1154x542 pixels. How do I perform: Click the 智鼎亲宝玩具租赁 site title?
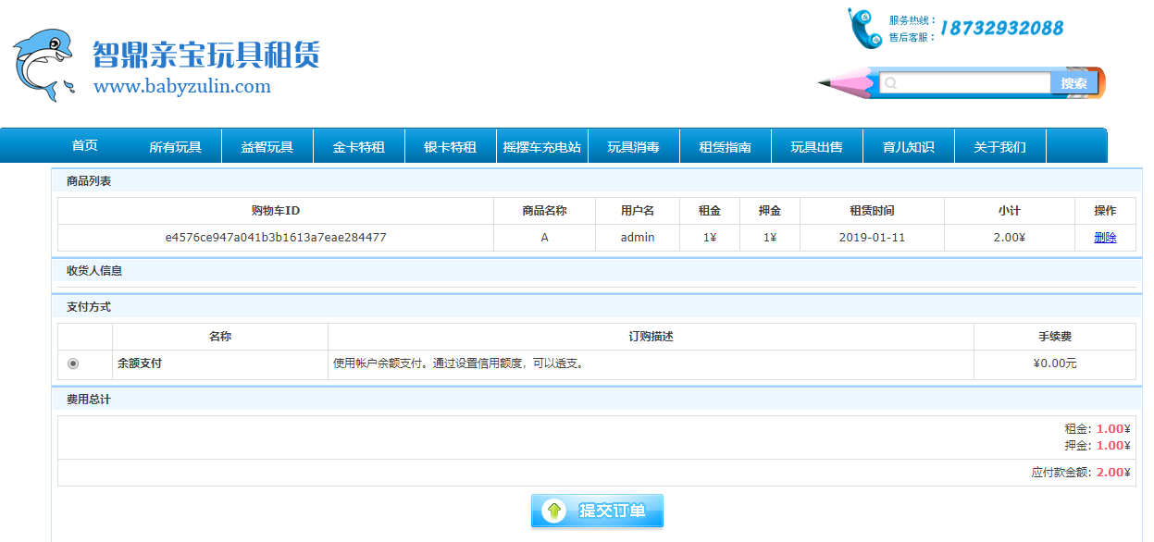coord(206,55)
